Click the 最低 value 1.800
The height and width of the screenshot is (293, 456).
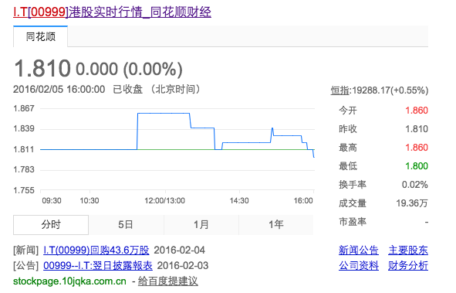pos(417,166)
